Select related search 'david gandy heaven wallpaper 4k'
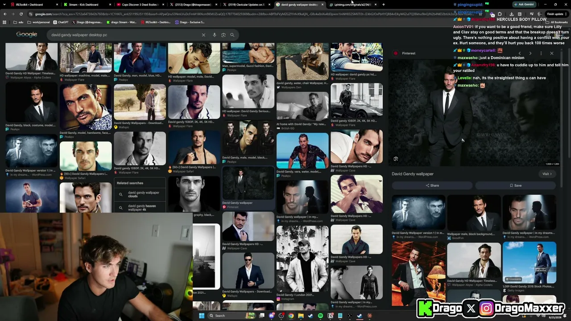The width and height of the screenshot is (571, 321). (x=140, y=207)
